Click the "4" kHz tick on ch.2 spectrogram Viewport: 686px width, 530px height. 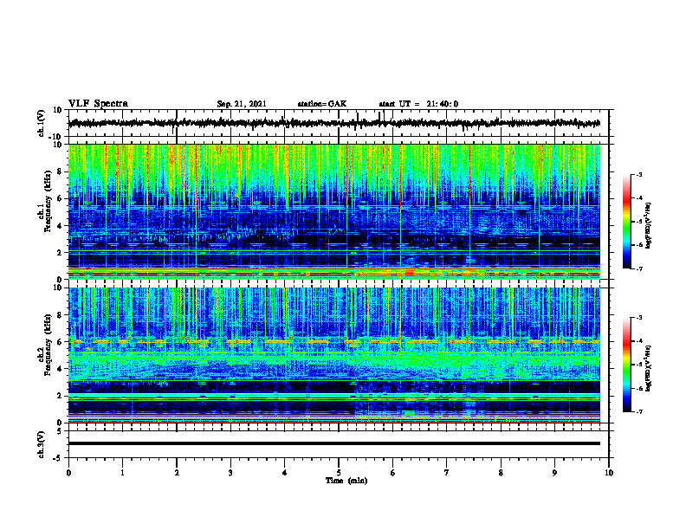(61, 369)
